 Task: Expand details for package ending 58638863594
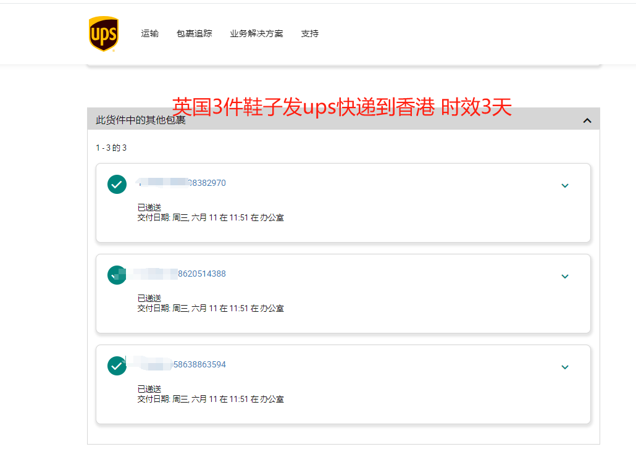[564, 367]
